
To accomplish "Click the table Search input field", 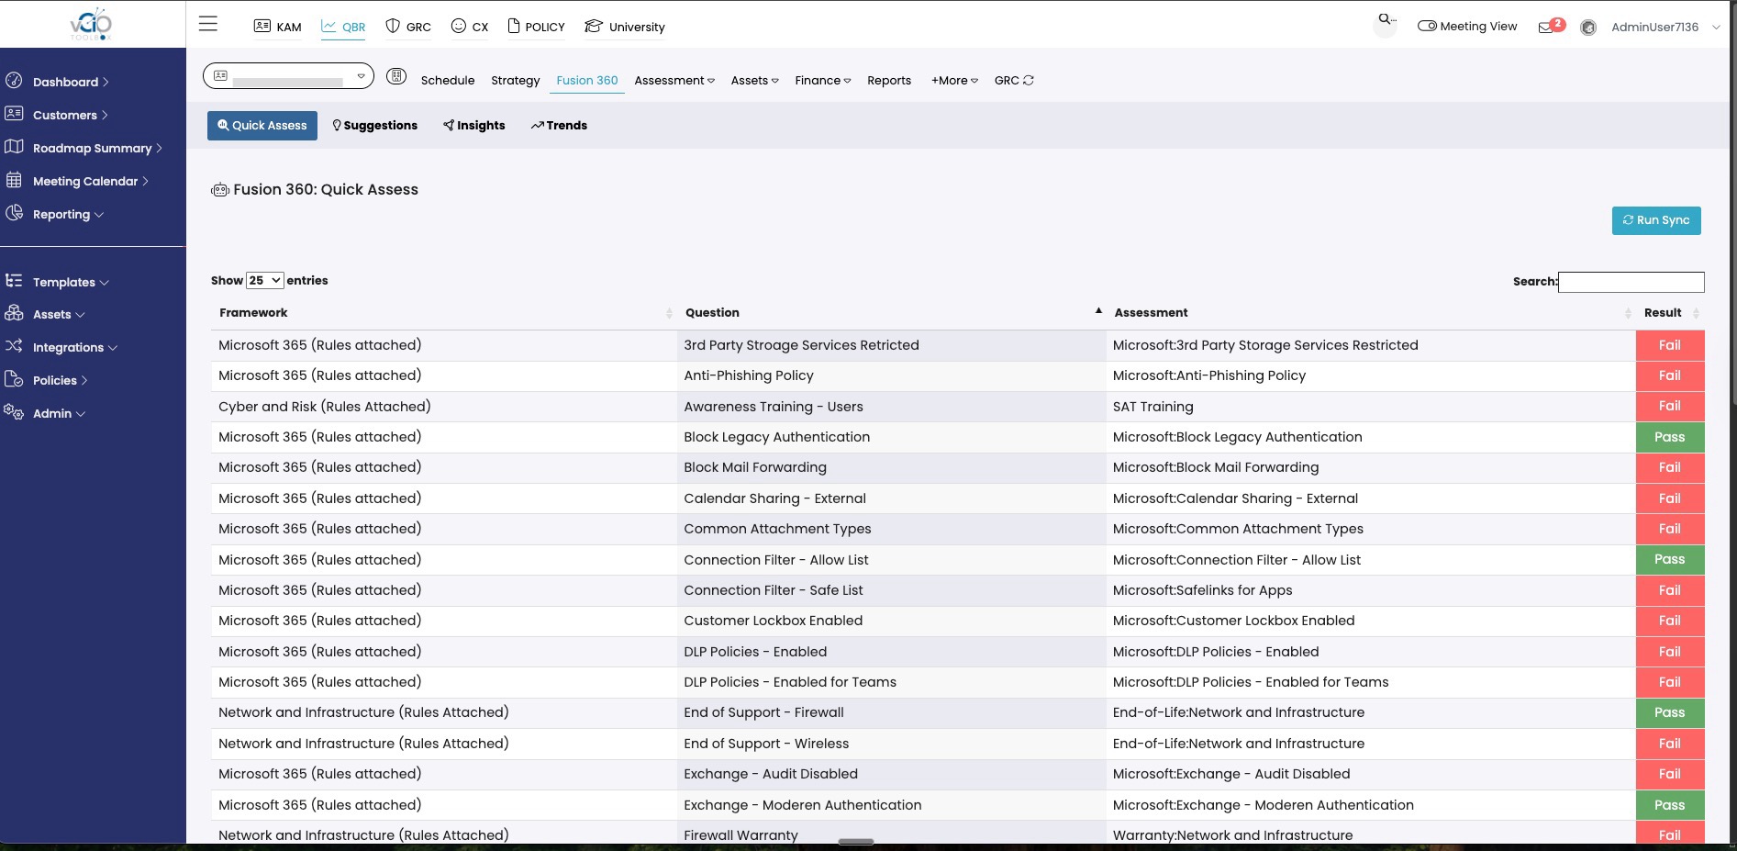I will (x=1631, y=282).
